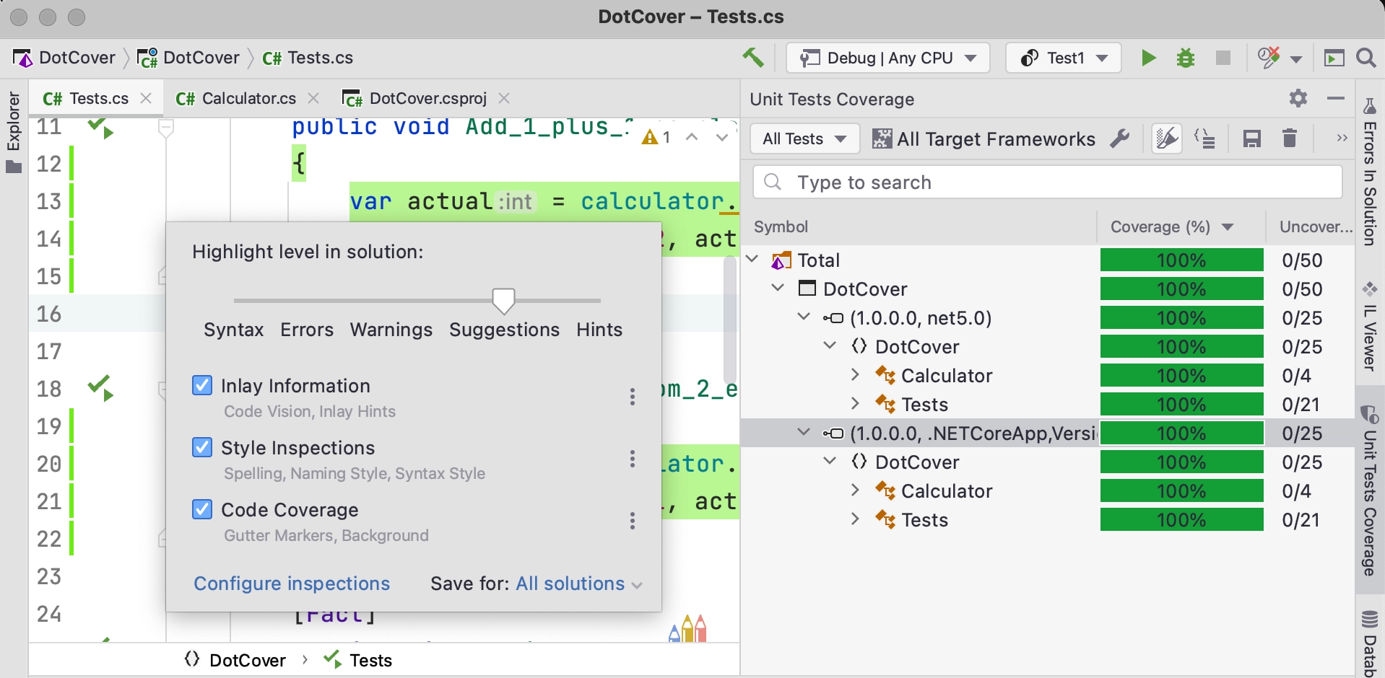Screen dimensions: 1385x678
Task: Open Inlay Information options three-dot menu
Action: 633,397
